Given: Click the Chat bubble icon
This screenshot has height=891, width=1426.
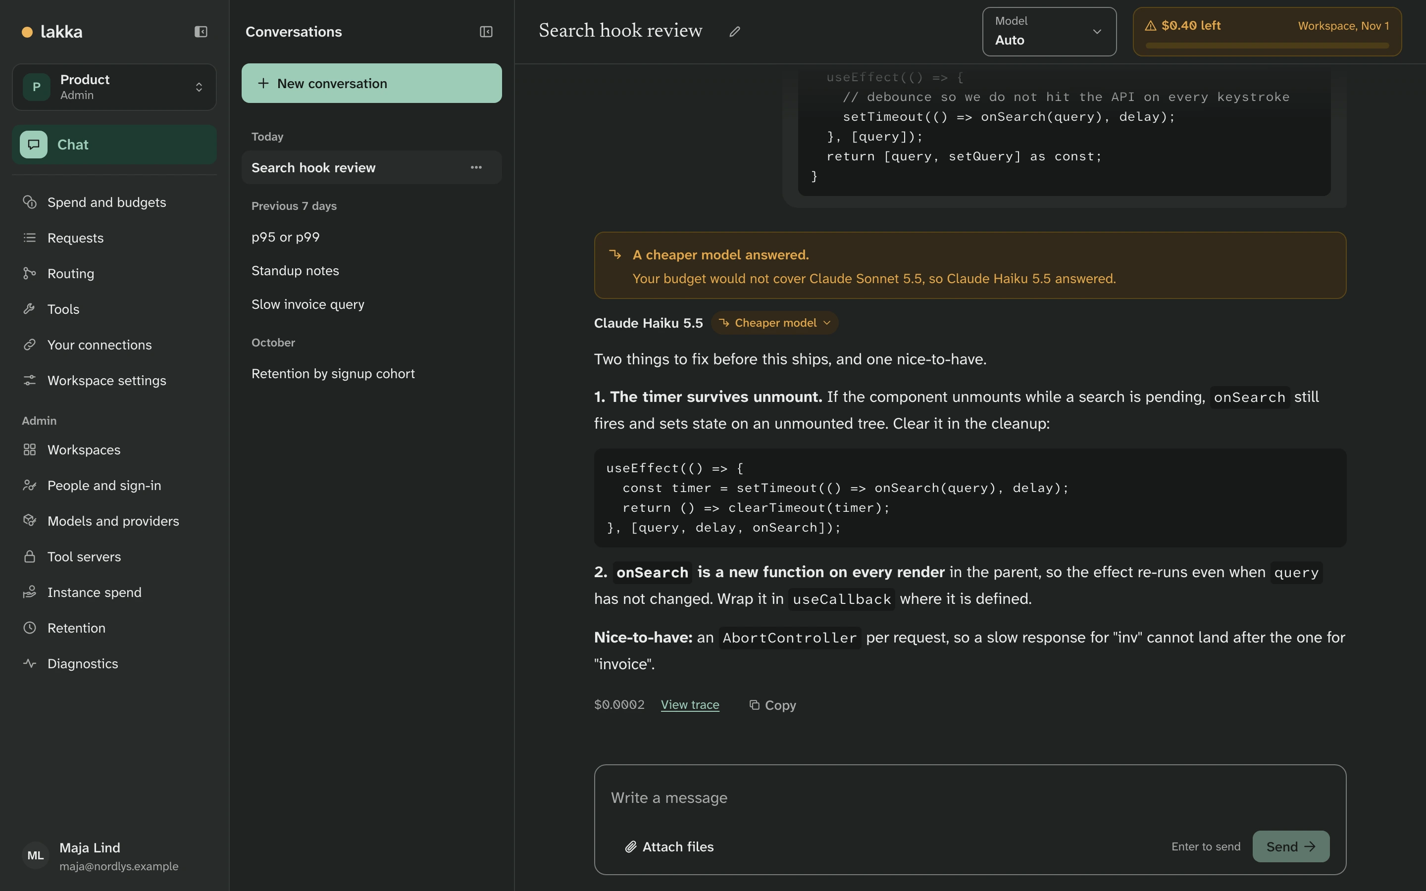Looking at the screenshot, I should (x=34, y=145).
